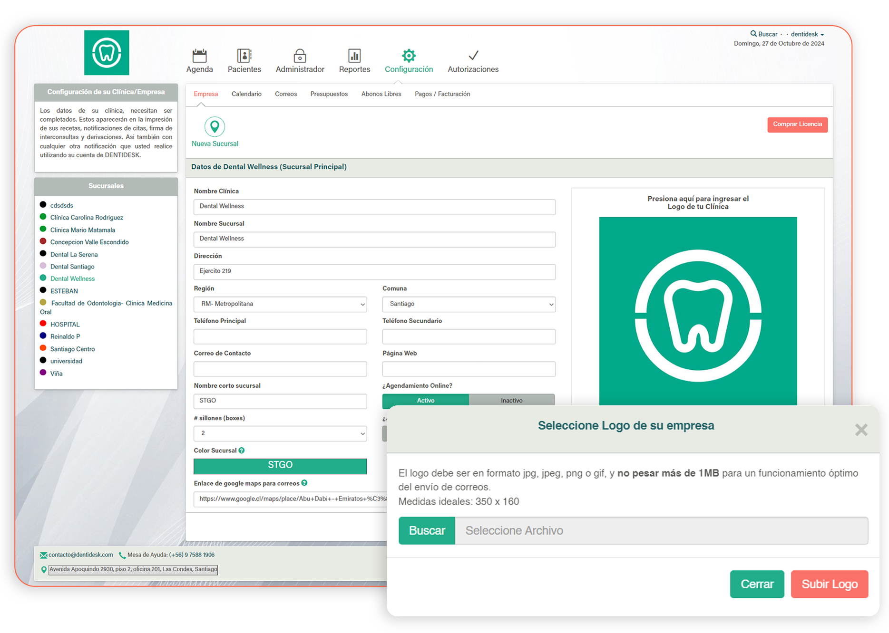Set Agendamiento Online to Inactivo
The height and width of the screenshot is (633, 889).
tap(511, 401)
